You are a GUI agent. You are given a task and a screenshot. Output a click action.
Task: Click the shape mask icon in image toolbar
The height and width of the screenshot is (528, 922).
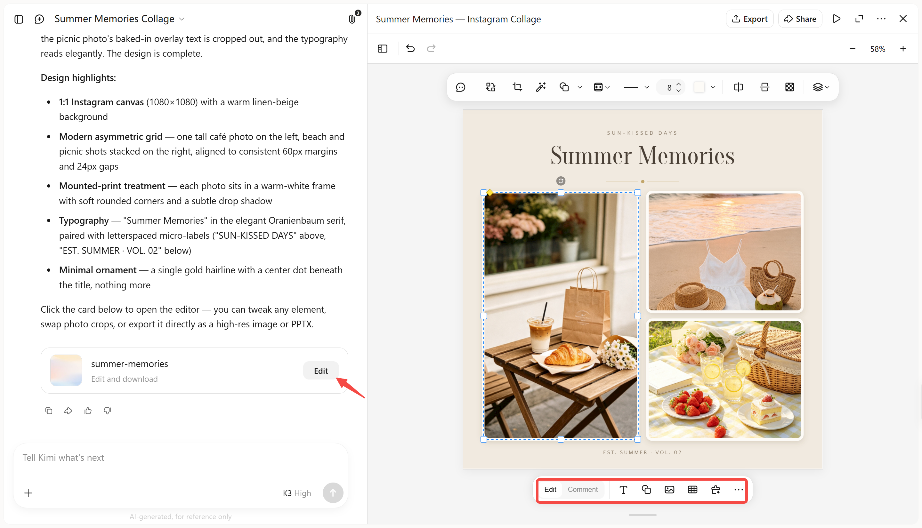point(564,87)
